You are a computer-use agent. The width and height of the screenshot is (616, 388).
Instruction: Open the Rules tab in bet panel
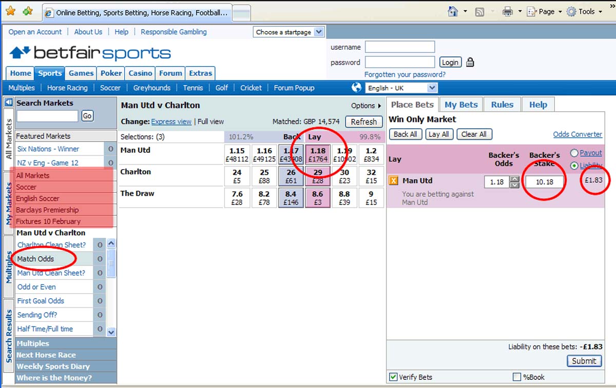[502, 105]
